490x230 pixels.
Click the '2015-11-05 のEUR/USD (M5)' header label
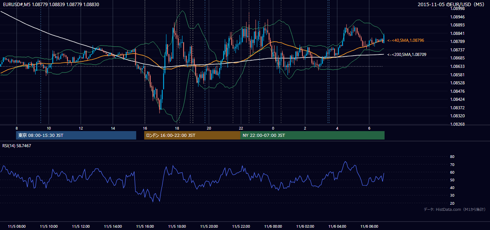(x=452, y=4)
